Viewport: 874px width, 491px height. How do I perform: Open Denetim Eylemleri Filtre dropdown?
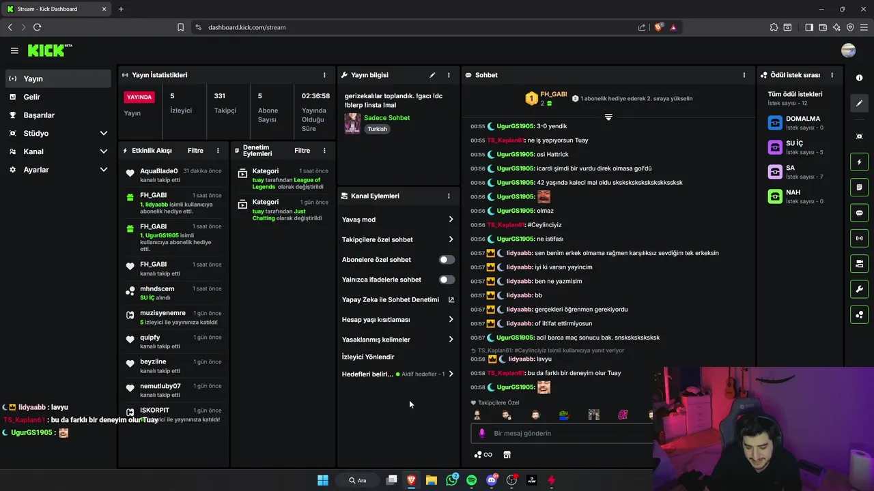tap(302, 151)
